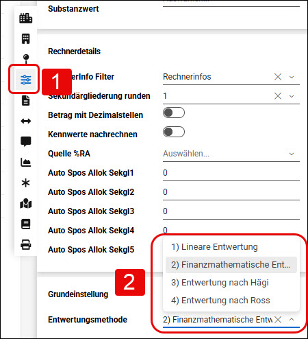Click the Quelle %RA label
The width and height of the screenshot is (308, 339).
coord(69,154)
